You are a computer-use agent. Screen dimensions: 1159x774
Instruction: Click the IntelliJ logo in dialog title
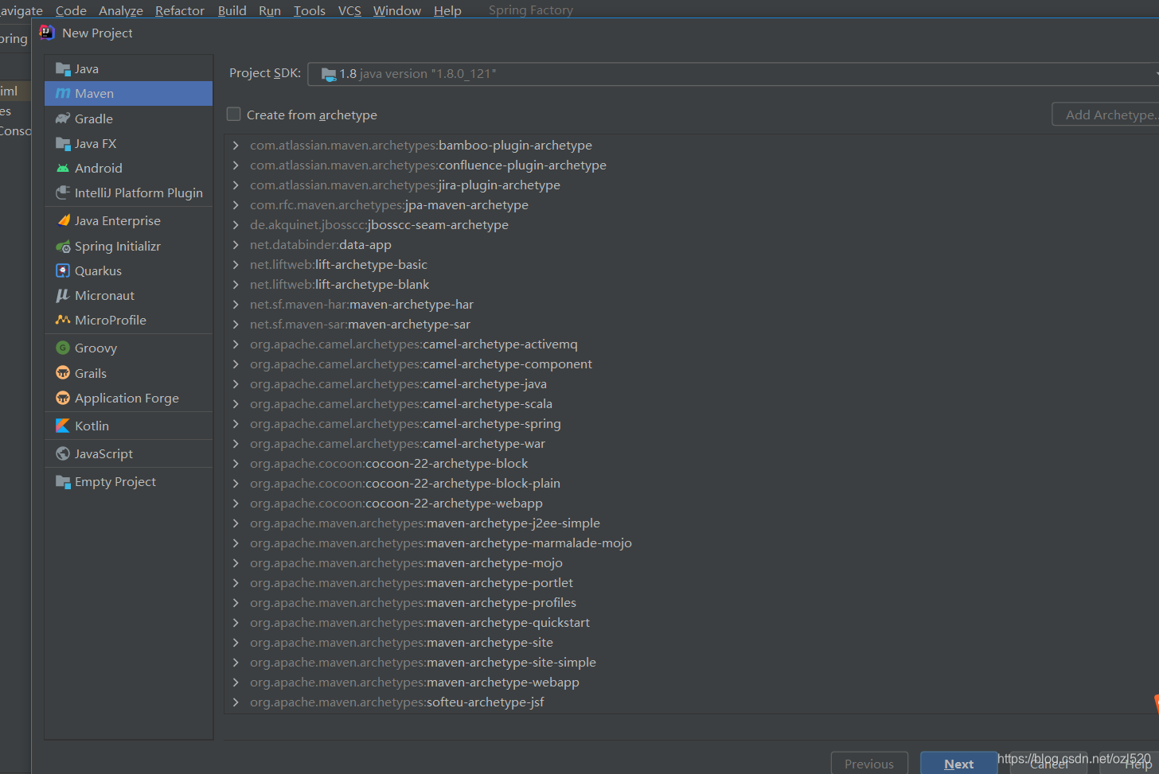47,33
